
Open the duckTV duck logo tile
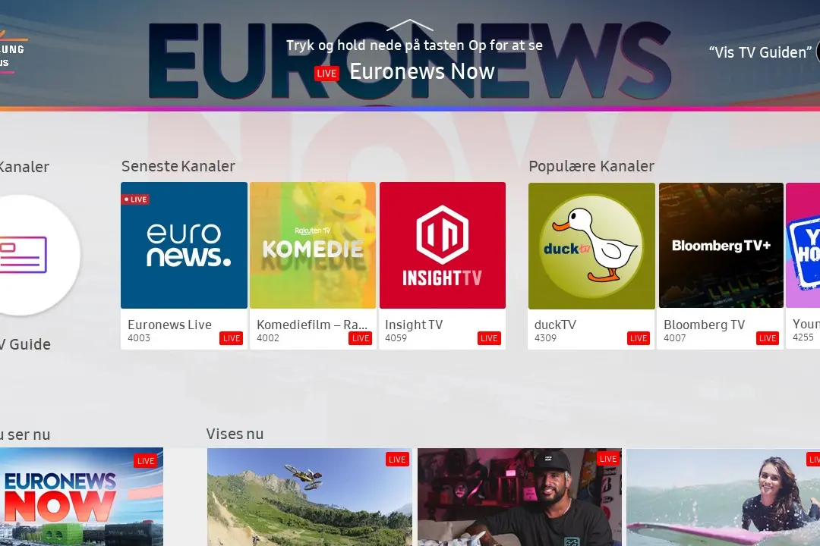pyautogui.click(x=591, y=246)
